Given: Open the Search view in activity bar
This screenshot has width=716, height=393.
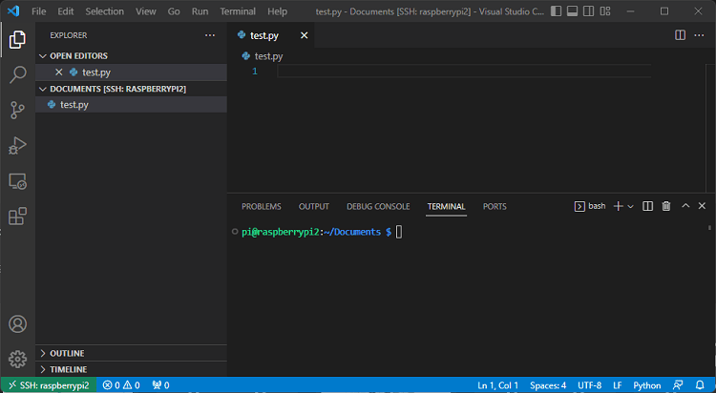Looking at the screenshot, I should (17, 74).
